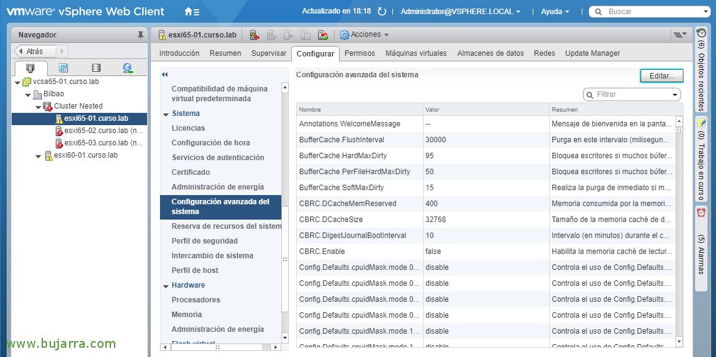
Task: Click the search magnifier icon in Buscar
Action: click(x=599, y=12)
